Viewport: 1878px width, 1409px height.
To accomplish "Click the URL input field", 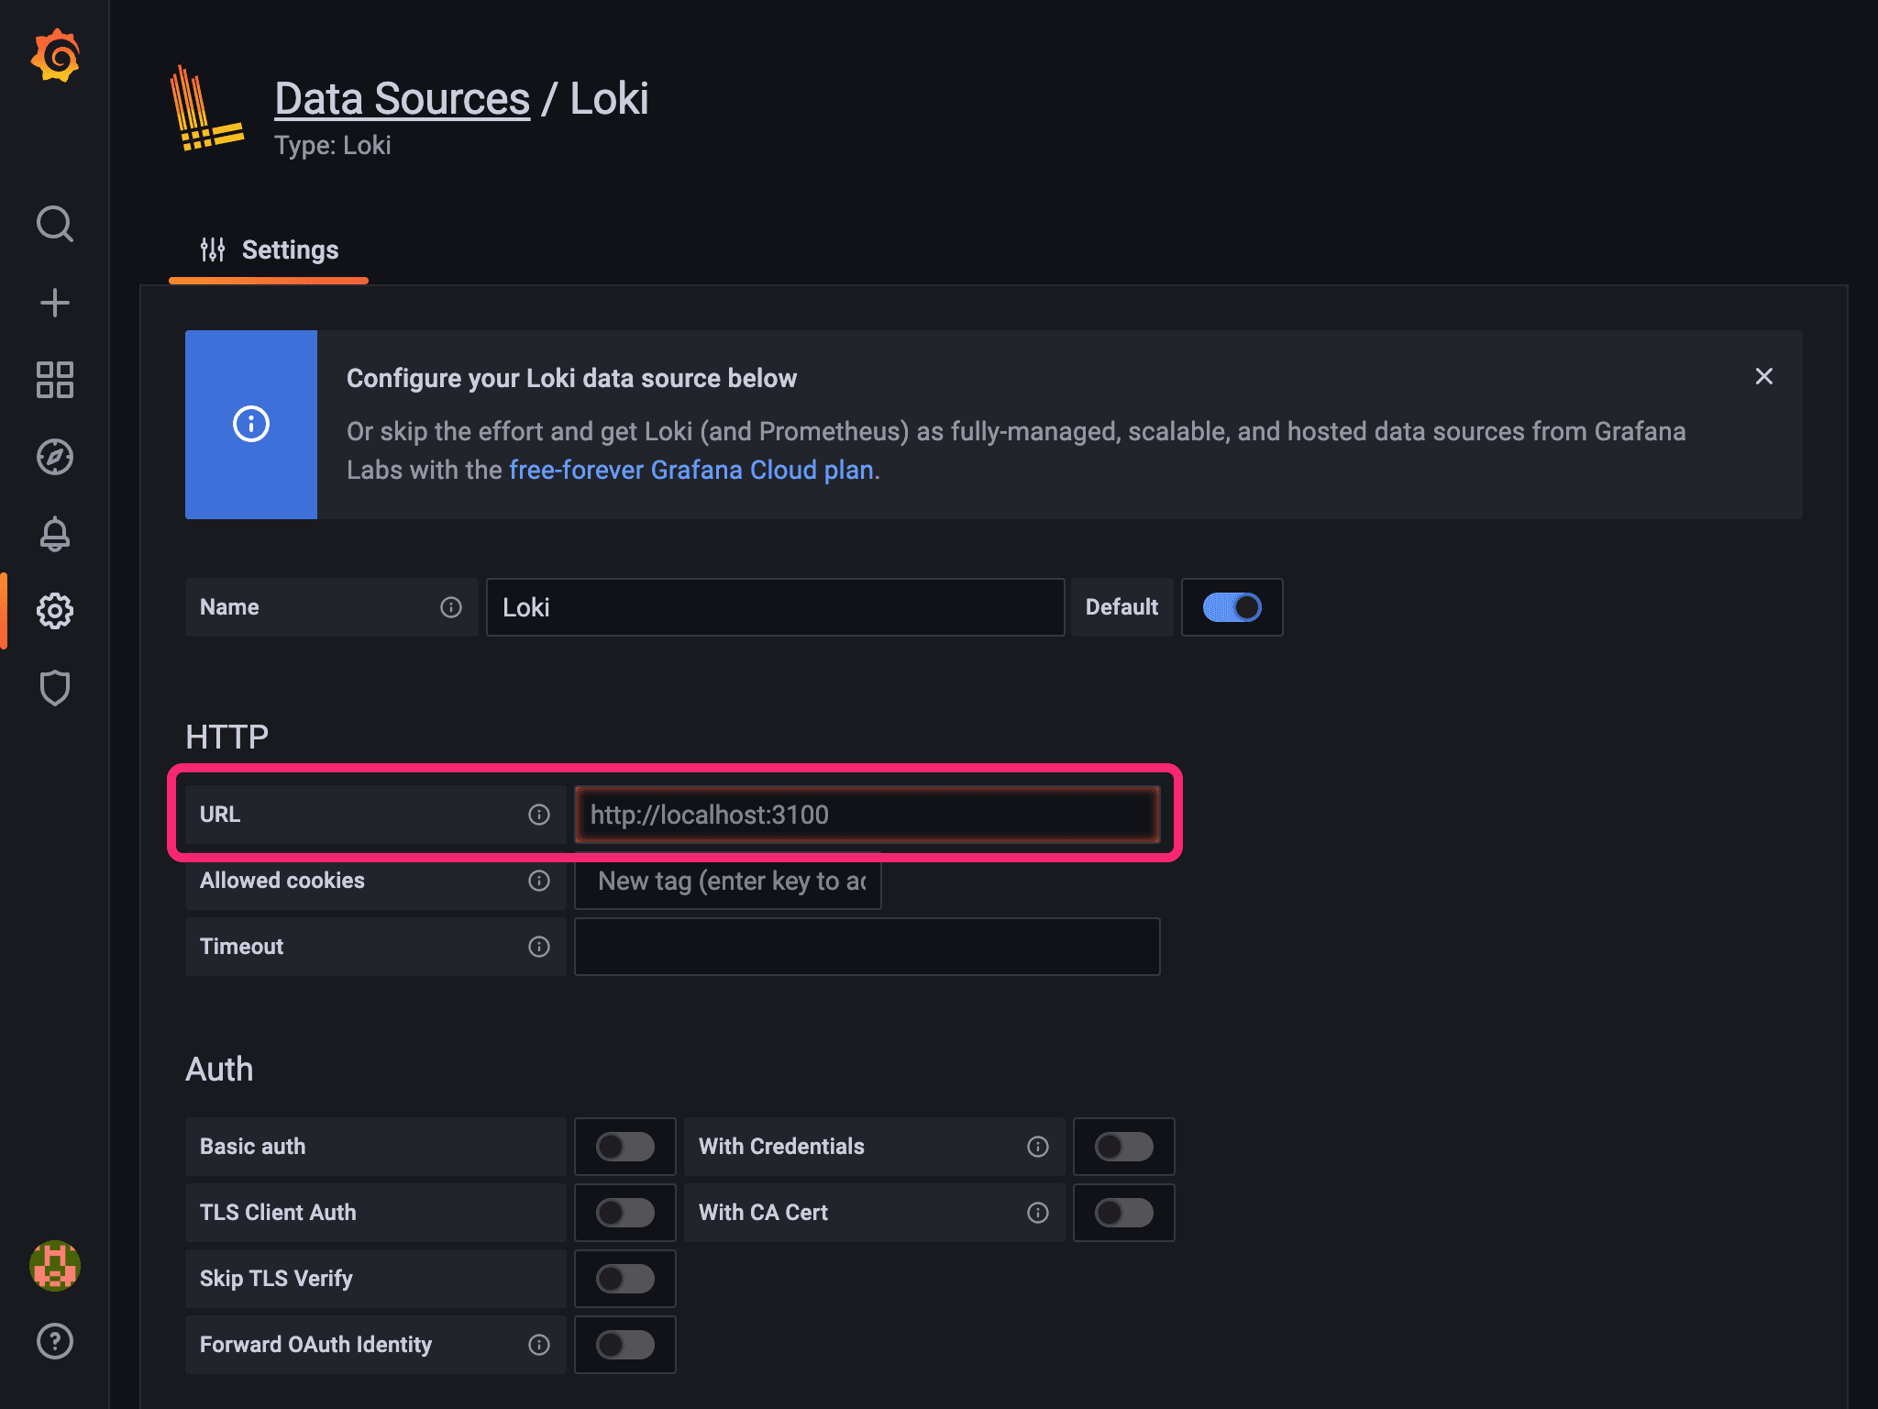I will pos(868,814).
